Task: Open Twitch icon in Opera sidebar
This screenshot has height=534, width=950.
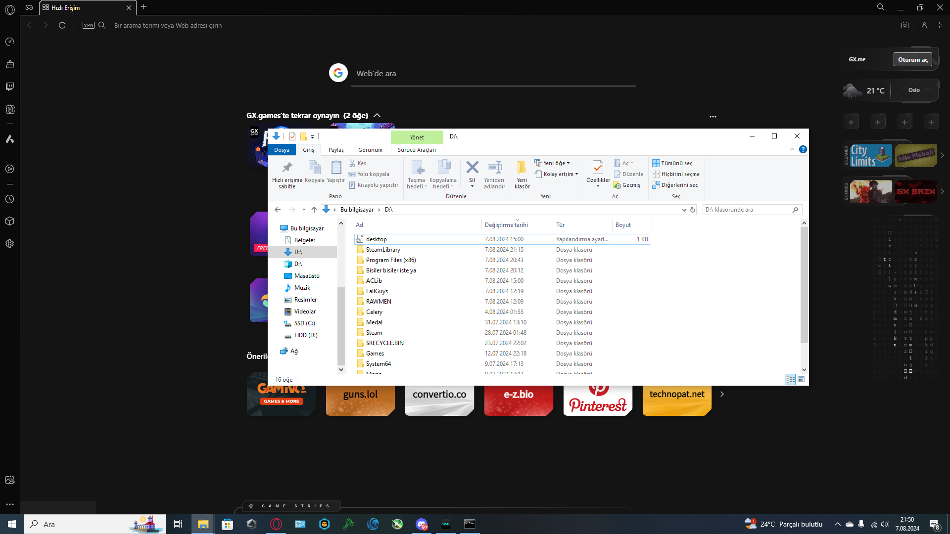Action: (10, 87)
